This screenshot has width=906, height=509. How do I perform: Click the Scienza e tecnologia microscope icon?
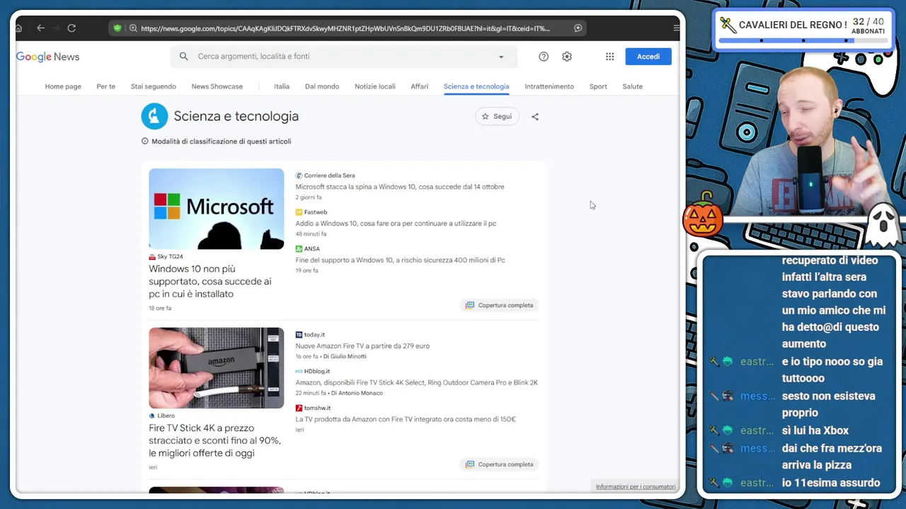point(154,116)
